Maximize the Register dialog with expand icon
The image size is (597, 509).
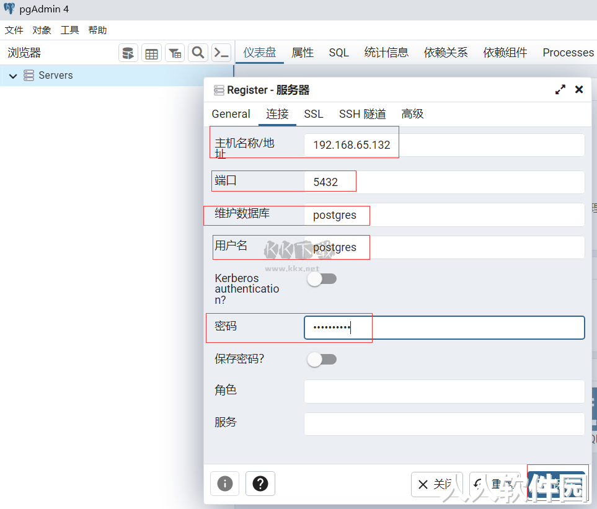[560, 89]
